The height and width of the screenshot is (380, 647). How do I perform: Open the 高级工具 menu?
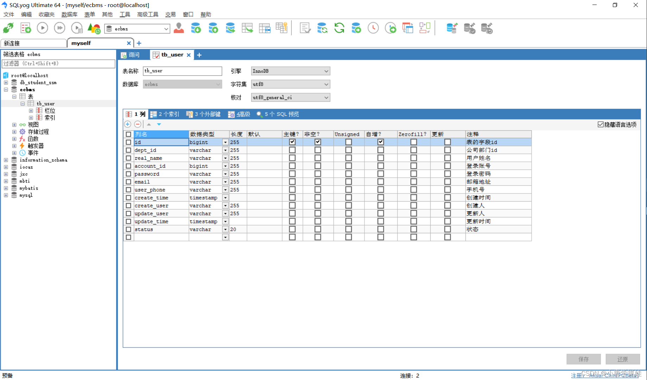point(148,14)
